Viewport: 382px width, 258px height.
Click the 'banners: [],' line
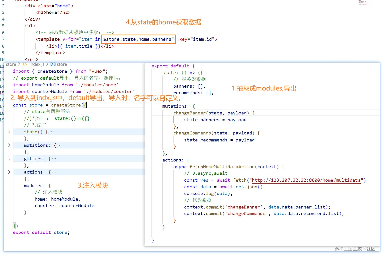(x=189, y=86)
